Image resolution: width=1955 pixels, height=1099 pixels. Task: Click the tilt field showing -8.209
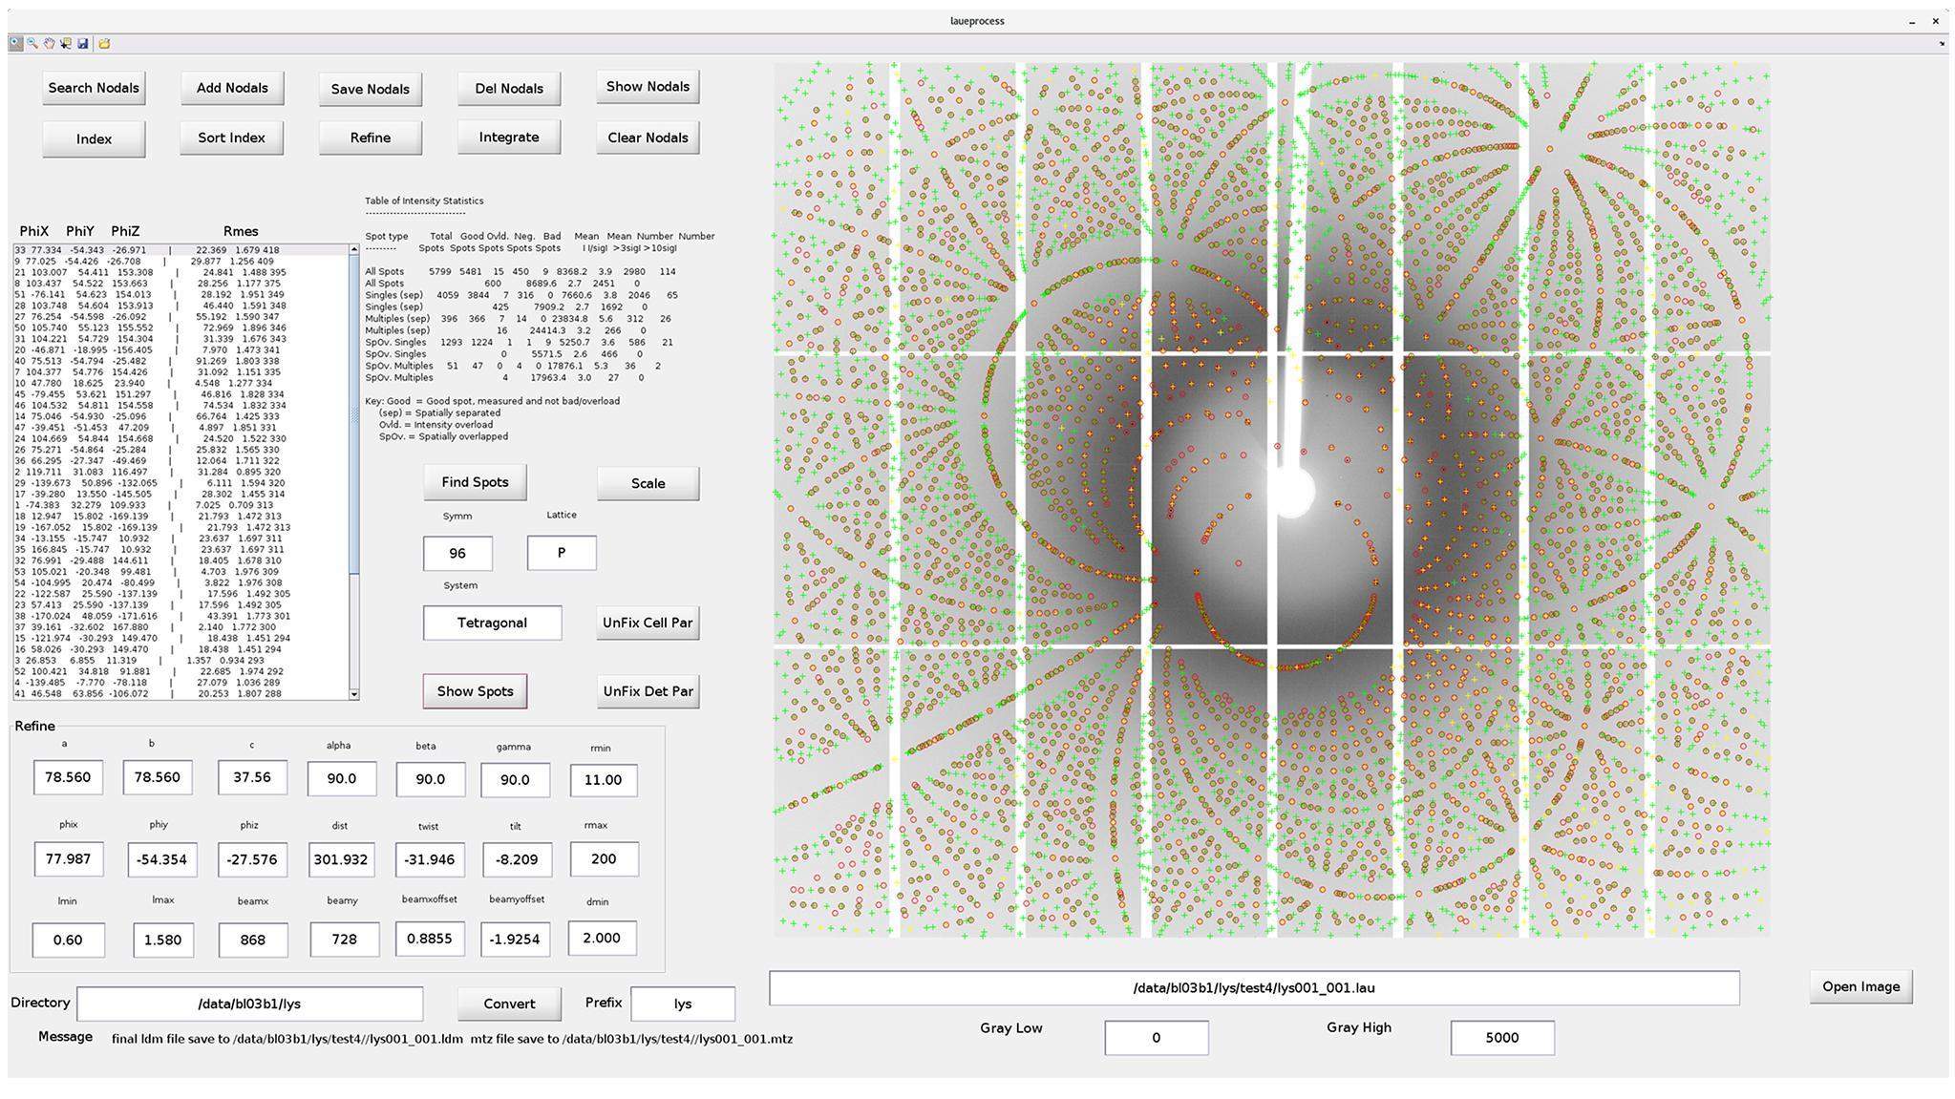(517, 859)
